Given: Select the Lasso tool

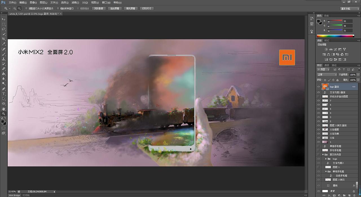Looking at the screenshot, I should tap(4, 29).
